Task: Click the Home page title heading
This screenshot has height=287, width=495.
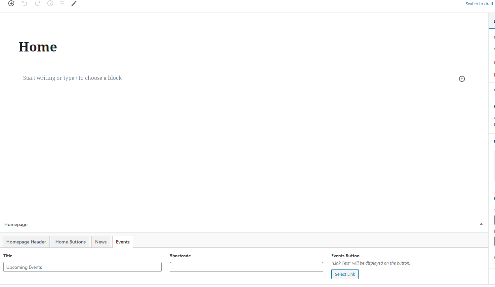Action: (x=38, y=47)
